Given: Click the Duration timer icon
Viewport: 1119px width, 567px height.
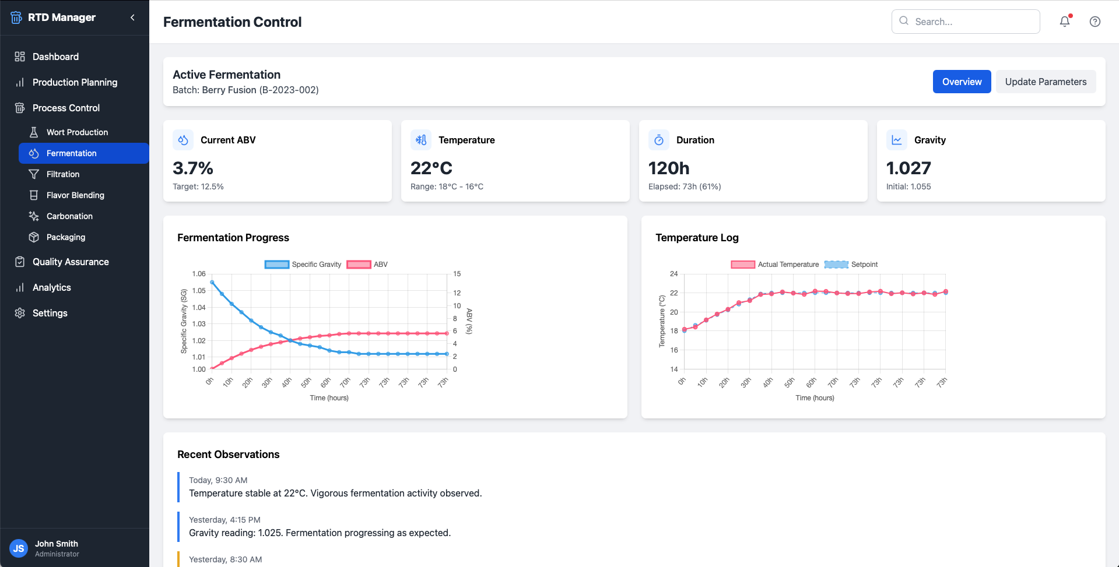Looking at the screenshot, I should (x=659, y=140).
